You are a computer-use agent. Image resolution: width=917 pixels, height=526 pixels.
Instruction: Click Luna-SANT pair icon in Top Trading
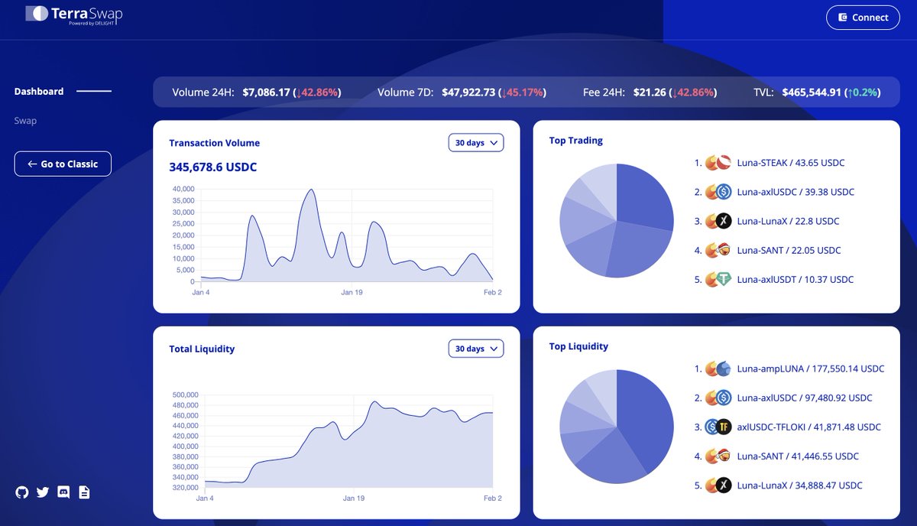point(718,250)
